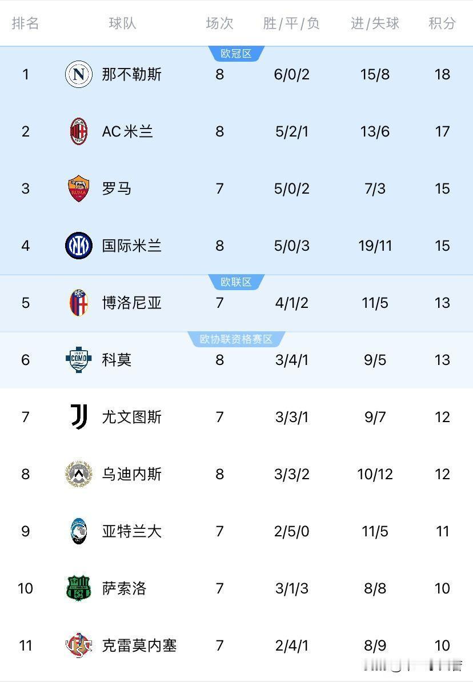Open the Atalanta club crest
This screenshot has width=473, height=682.
(79, 531)
